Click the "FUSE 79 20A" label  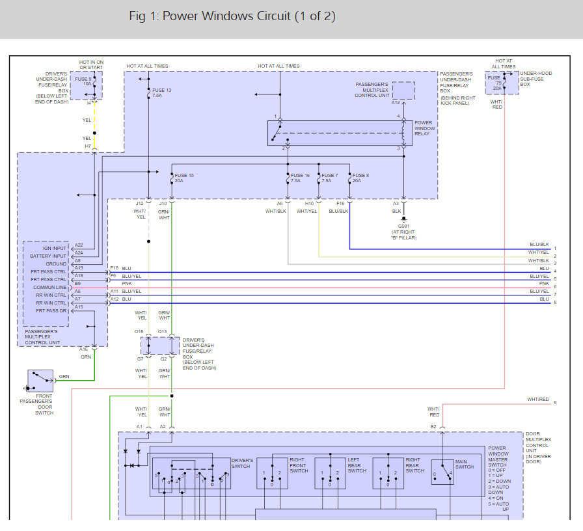(495, 83)
